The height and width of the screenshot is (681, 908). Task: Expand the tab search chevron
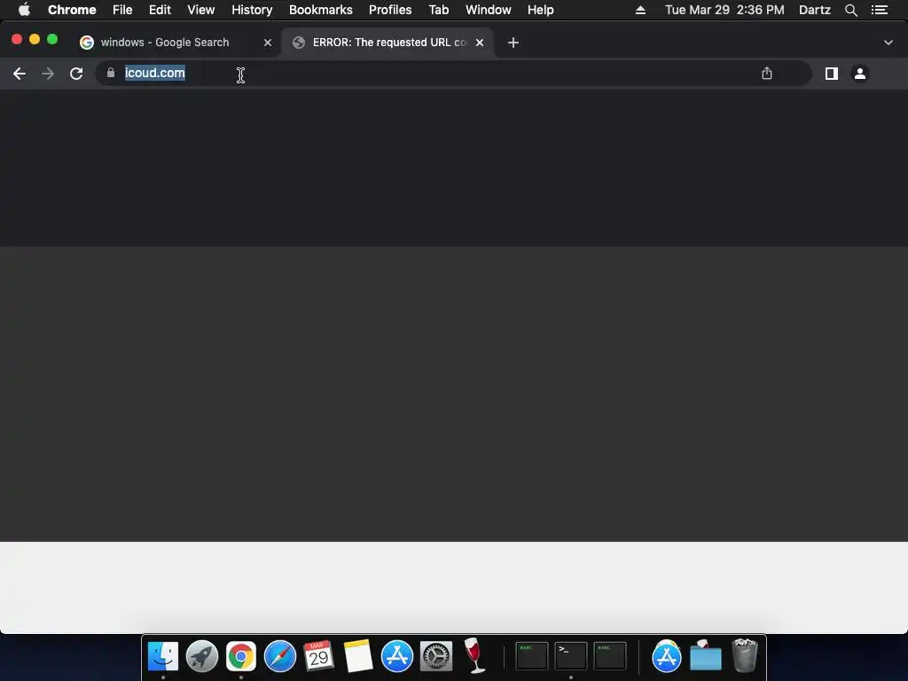click(x=888, y=43)
